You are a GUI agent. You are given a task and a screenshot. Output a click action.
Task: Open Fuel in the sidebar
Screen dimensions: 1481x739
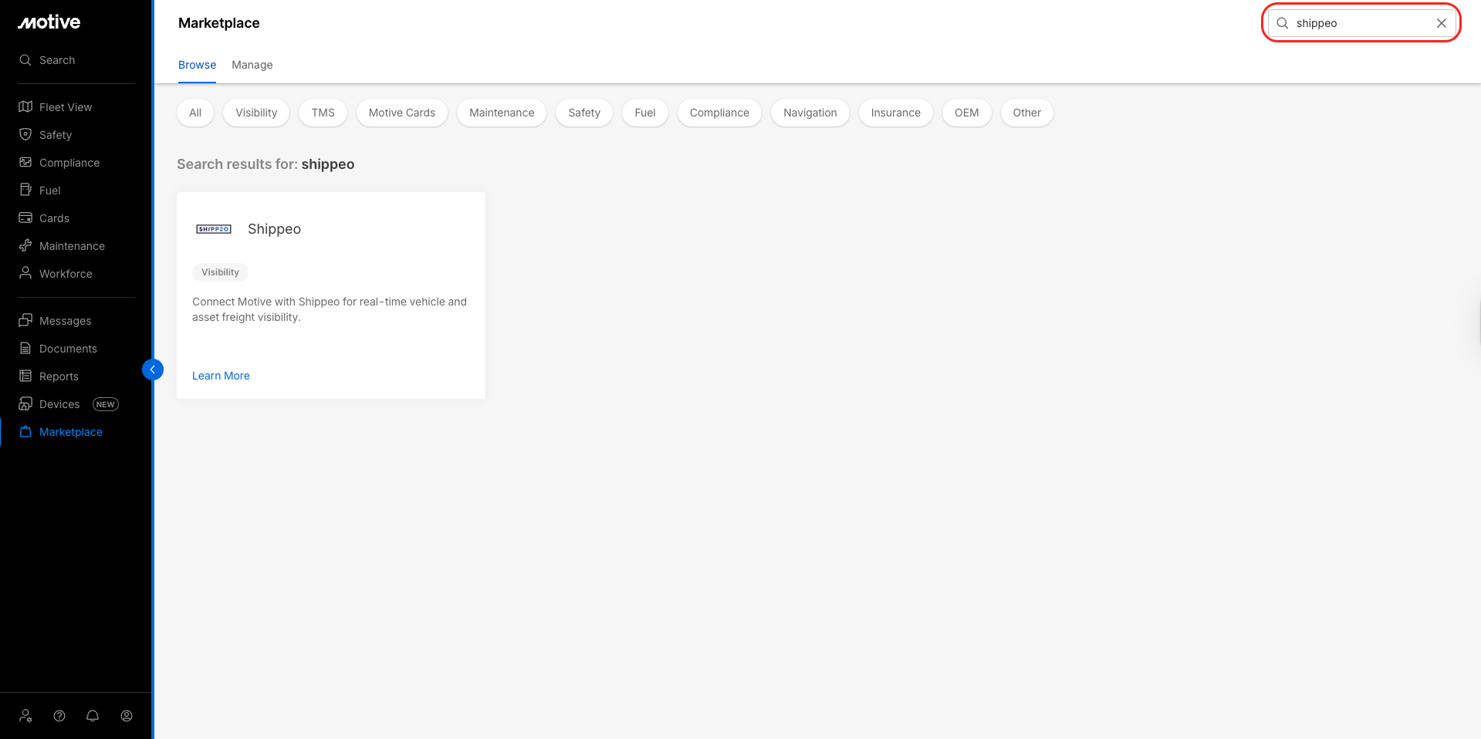(x=39, y=191)
